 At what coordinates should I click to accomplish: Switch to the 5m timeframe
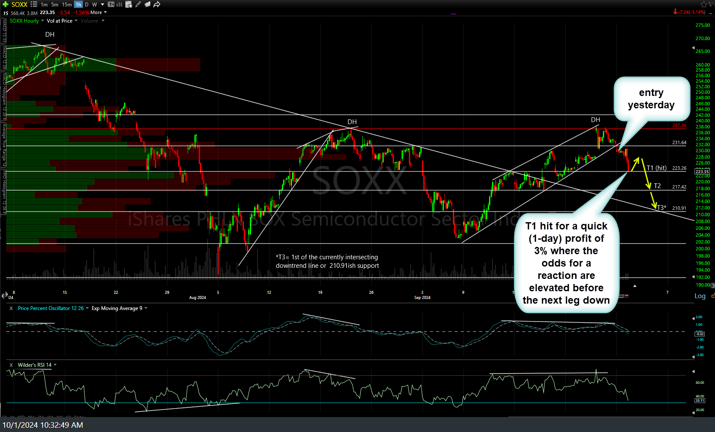tap(55, 4)
